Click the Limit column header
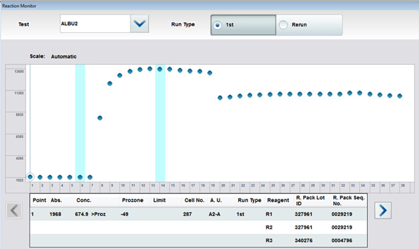419x249 pixels. click(160, 201)
